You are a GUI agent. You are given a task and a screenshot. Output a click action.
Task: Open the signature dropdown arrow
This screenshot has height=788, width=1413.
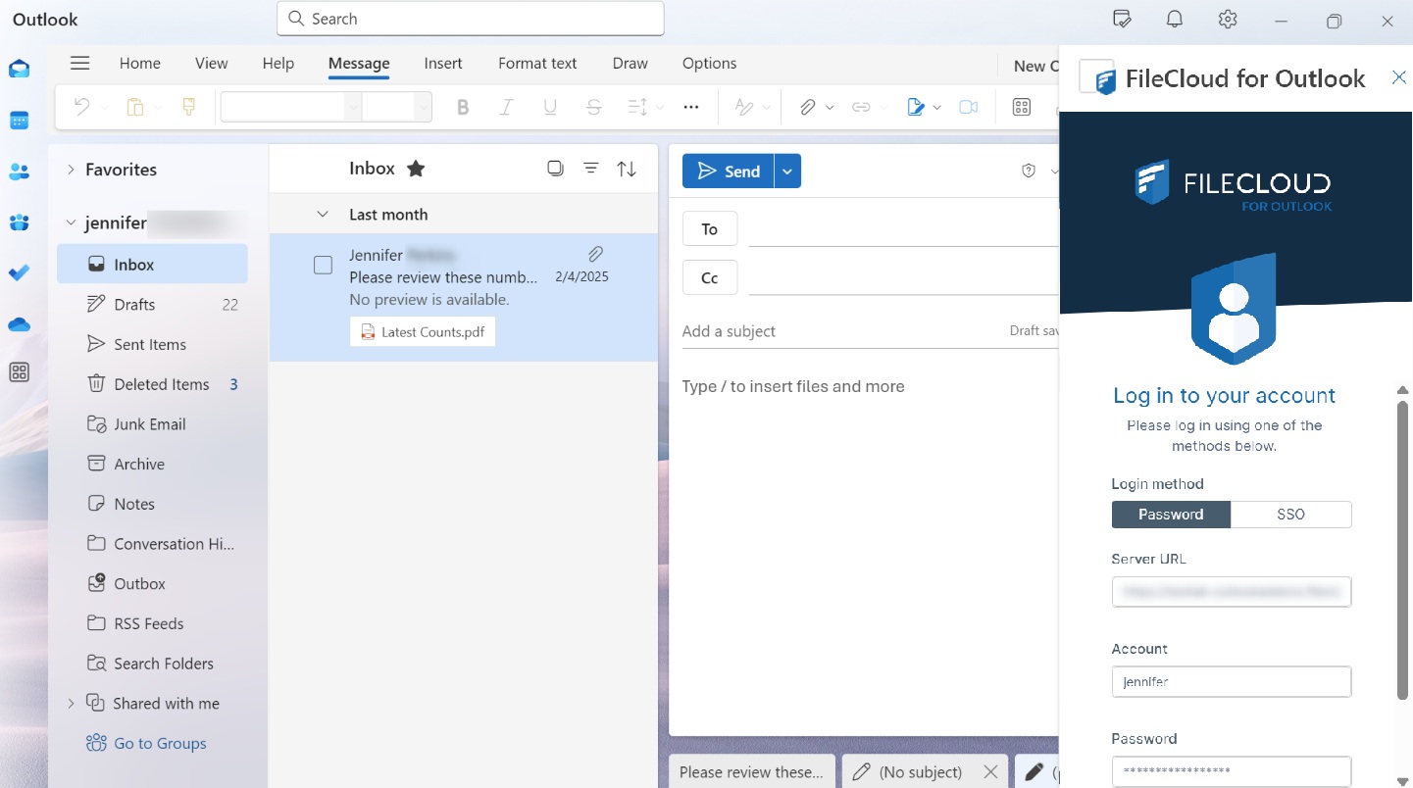coord(937,107)
